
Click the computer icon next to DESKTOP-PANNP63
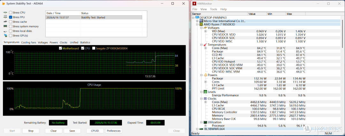tap(197, 18)
